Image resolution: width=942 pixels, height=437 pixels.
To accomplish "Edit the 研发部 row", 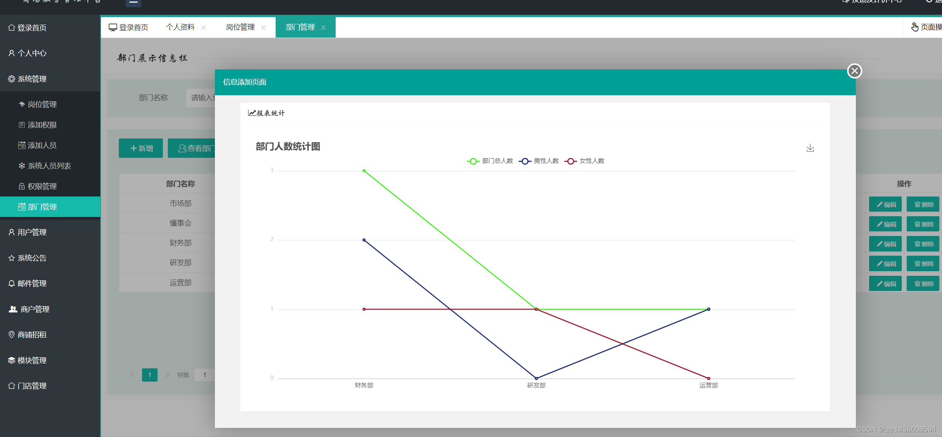I will pos(885,264).
